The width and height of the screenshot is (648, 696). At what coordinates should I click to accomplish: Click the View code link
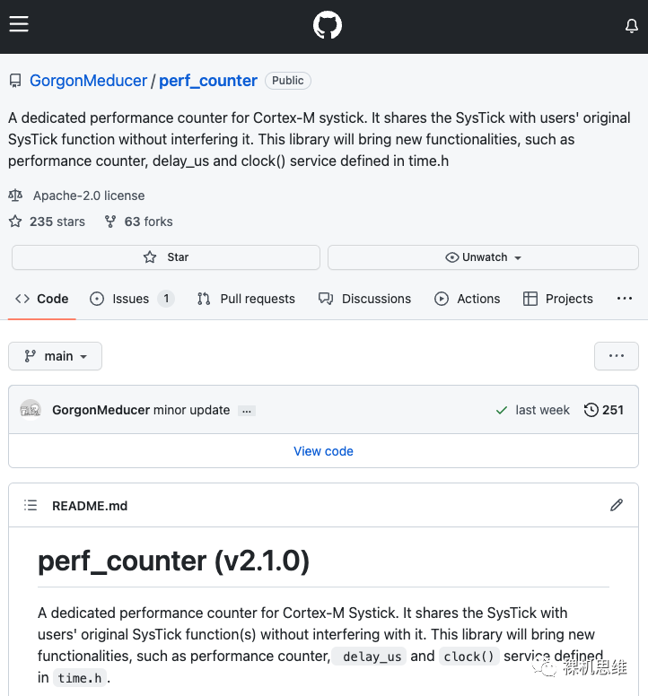(x=323, y=451)
